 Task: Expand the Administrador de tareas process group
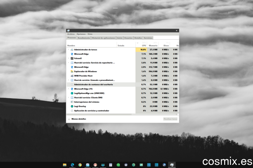(x=68, y=50)
